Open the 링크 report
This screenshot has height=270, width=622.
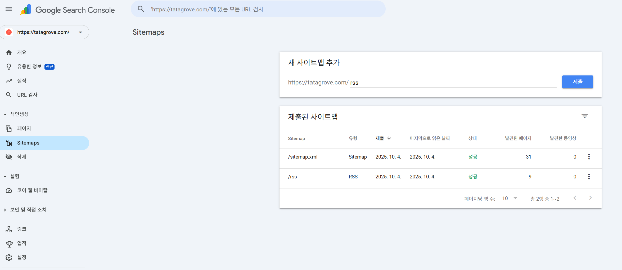[x=22, y=229]
